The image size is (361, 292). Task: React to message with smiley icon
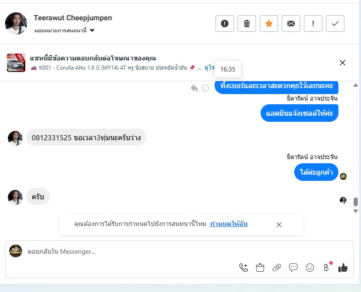pos(205,88)
